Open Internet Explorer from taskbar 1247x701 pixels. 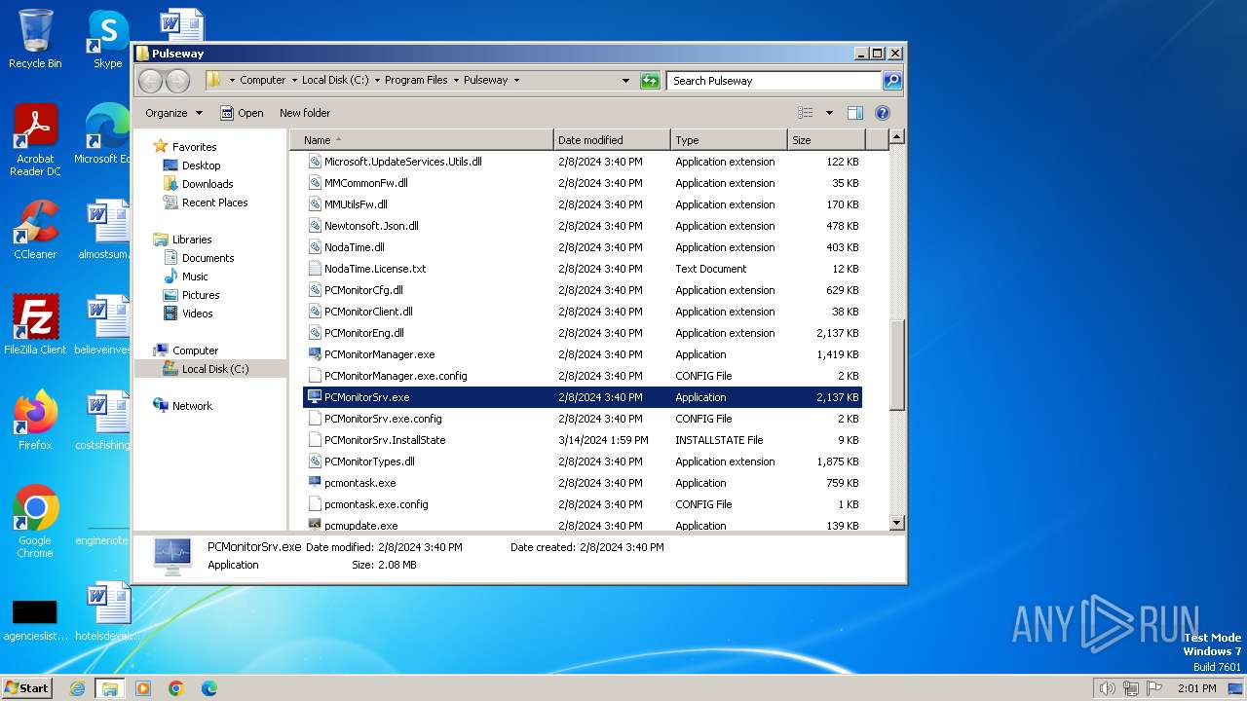coord(77,688)
